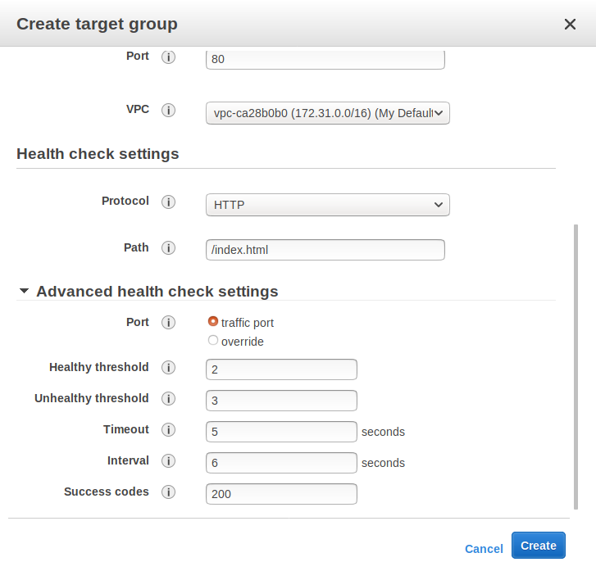The image size is (596, 571).
Task: Click the Cancel link
Action: tap(484, 549)
